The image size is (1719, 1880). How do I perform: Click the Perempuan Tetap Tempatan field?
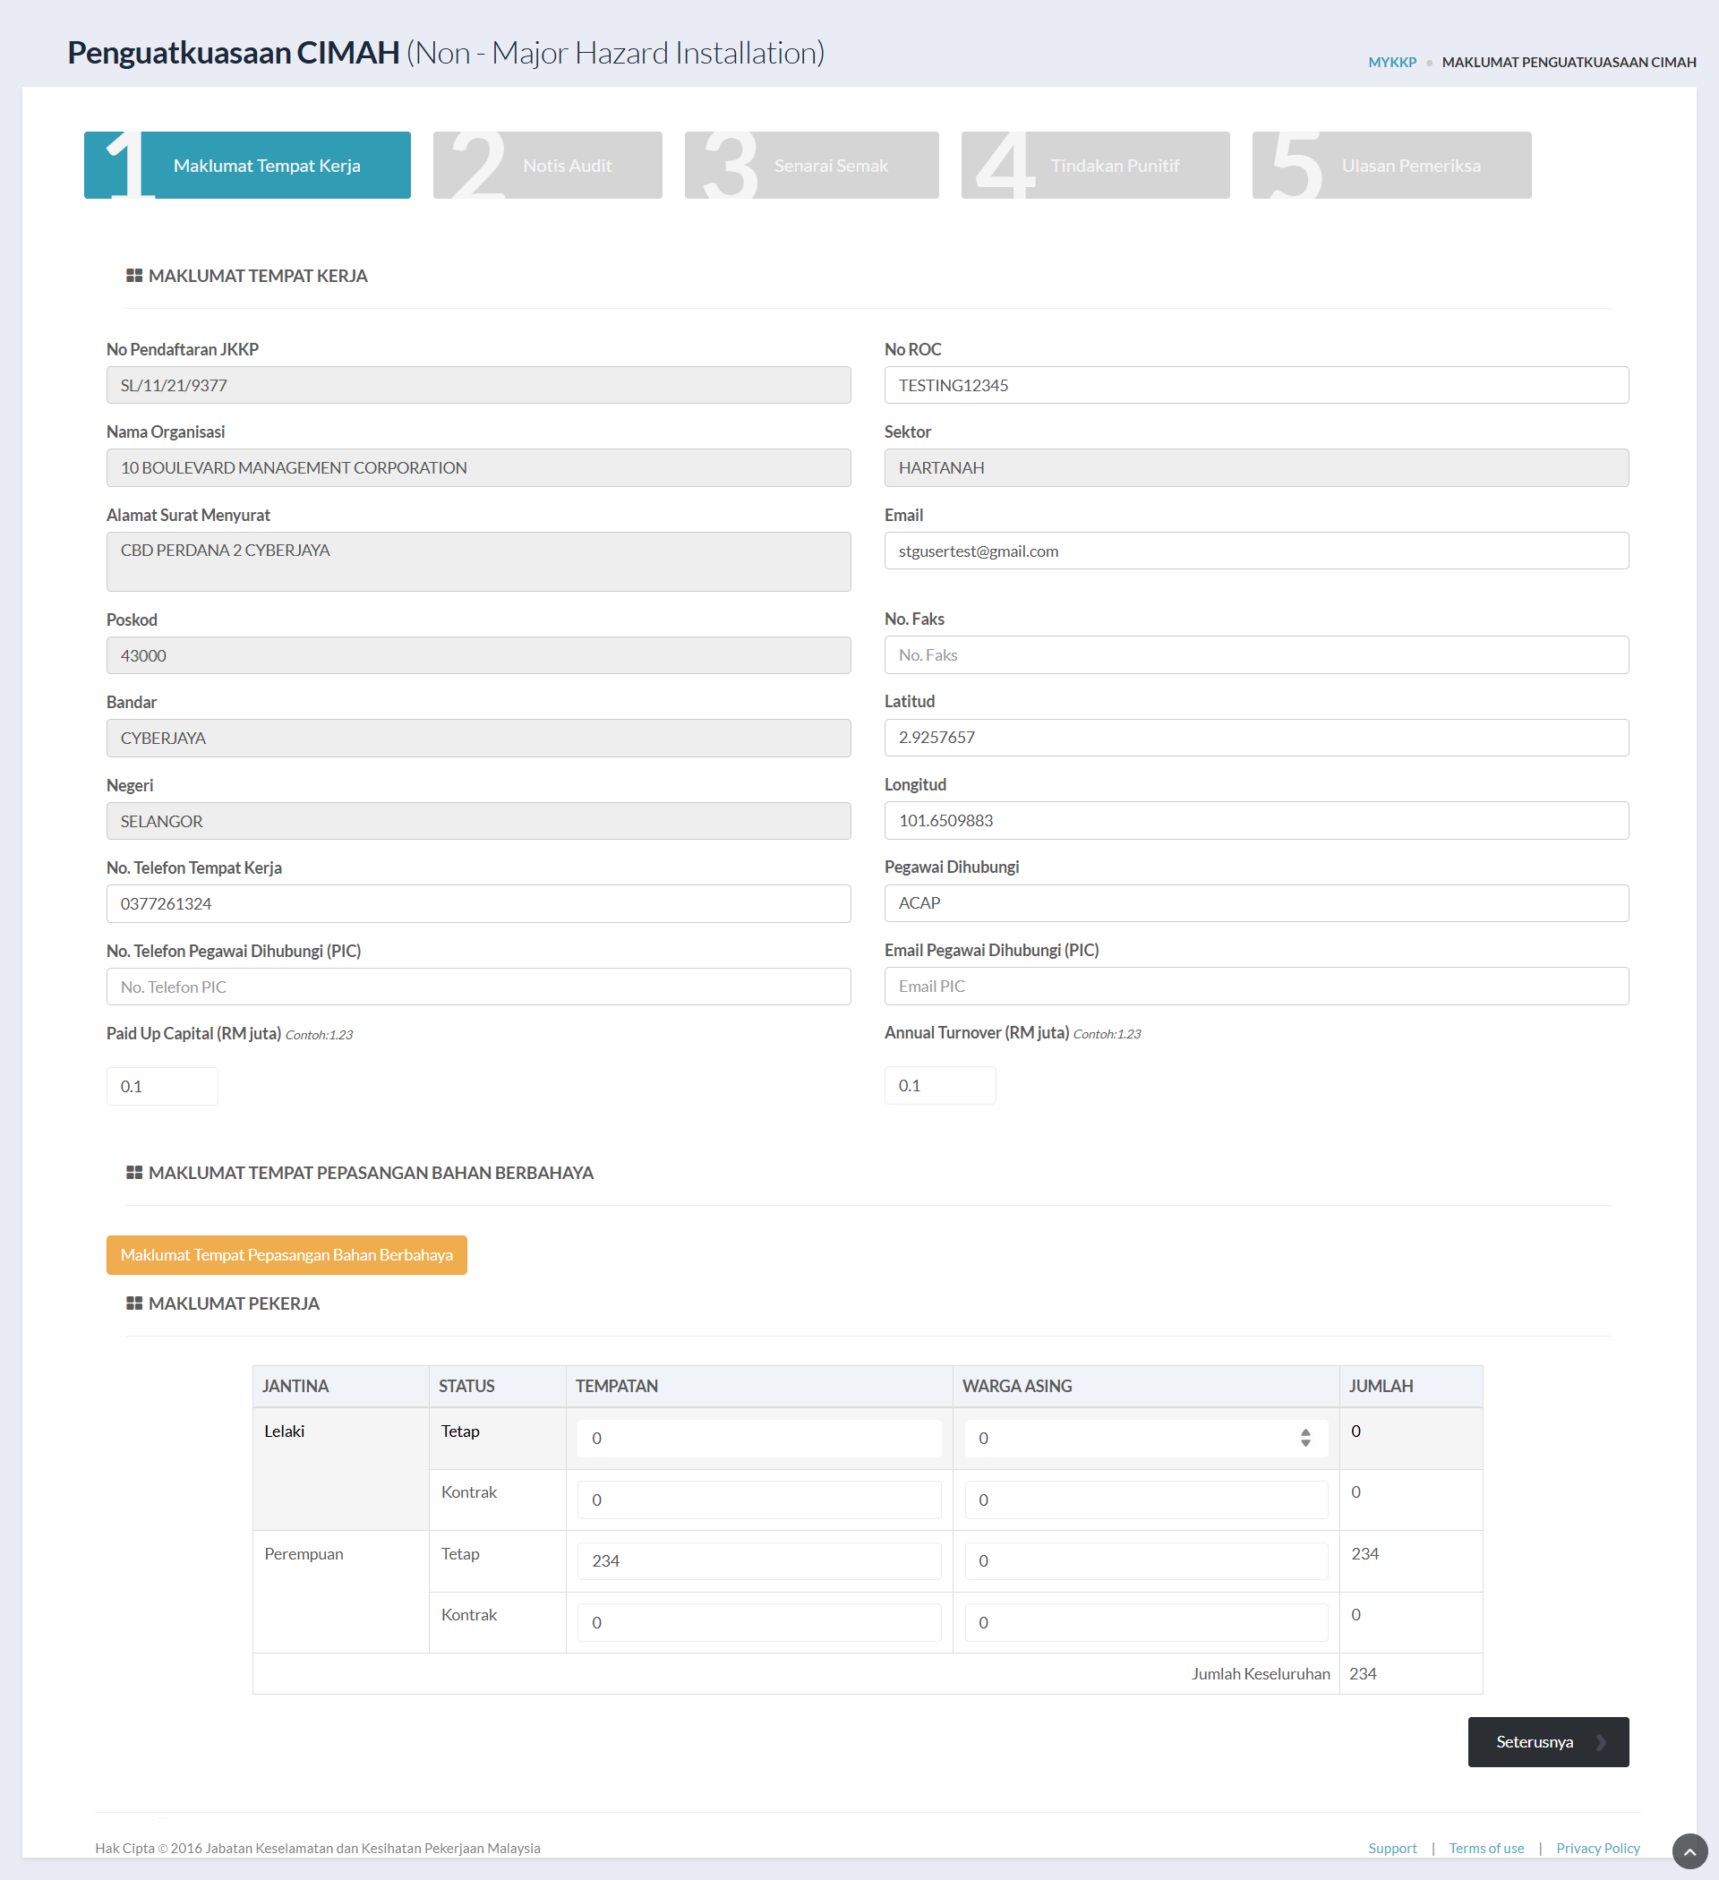coord(759,1561)
